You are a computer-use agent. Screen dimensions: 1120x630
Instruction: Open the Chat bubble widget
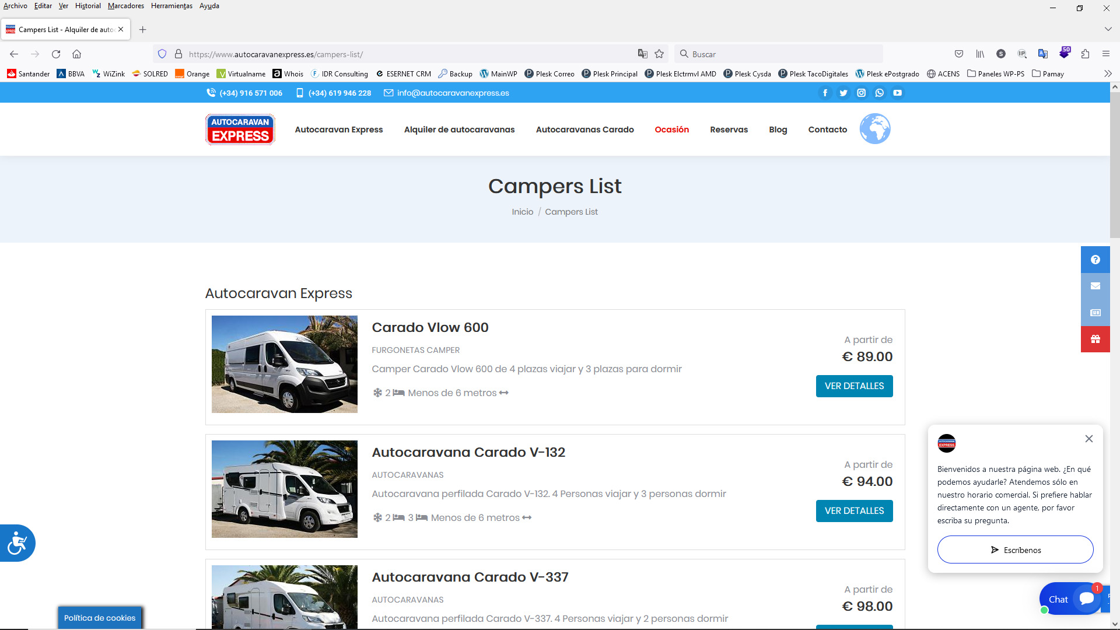pos(1069,599)
